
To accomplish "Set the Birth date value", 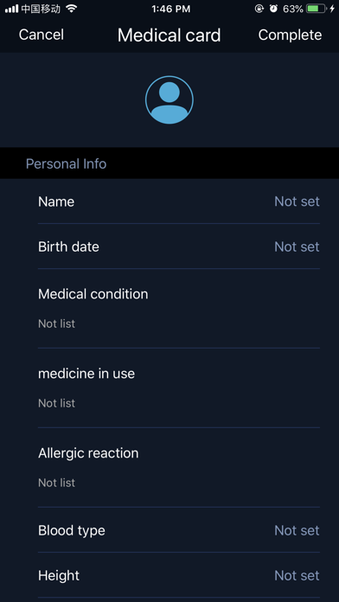I will 178,247.
